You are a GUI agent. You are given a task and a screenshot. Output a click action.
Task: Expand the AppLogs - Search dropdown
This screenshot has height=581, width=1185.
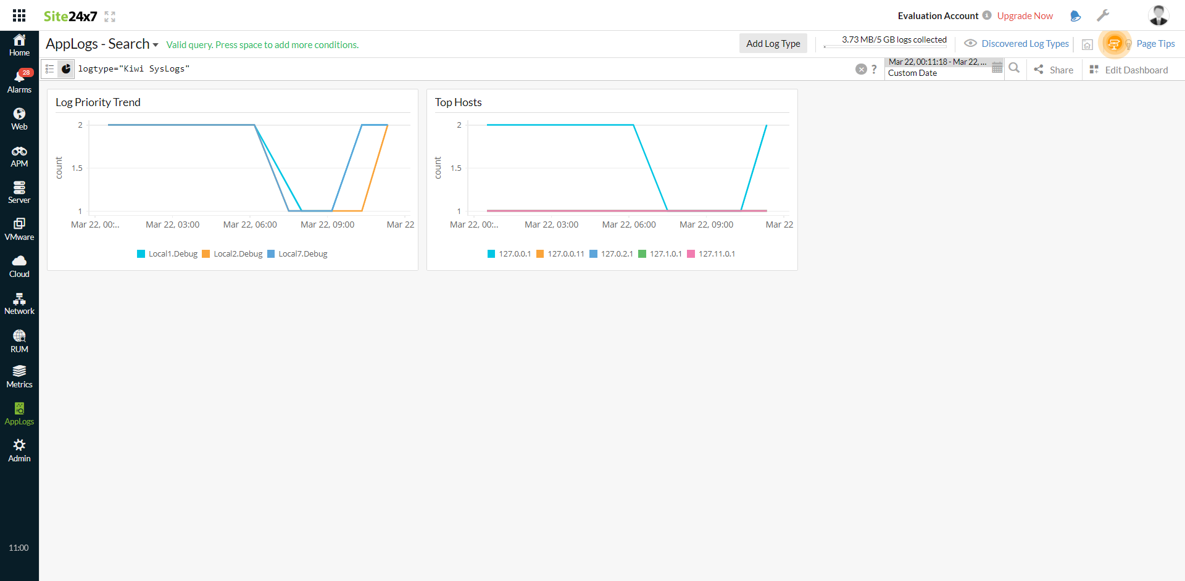tap(156, 44)
